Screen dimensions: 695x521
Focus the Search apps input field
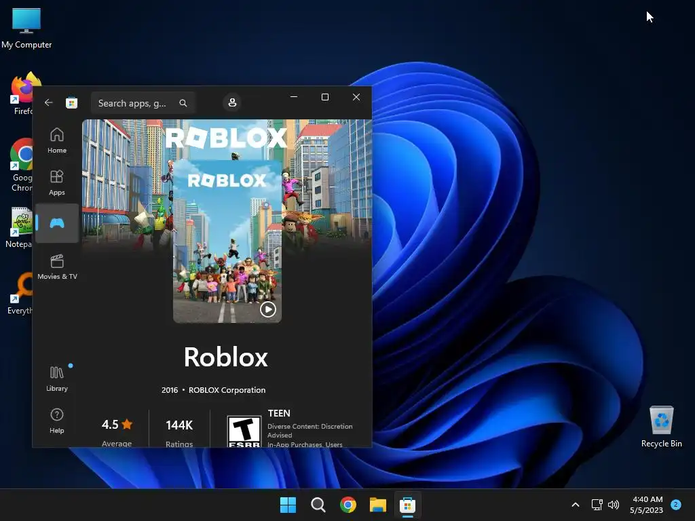(143, 103)
